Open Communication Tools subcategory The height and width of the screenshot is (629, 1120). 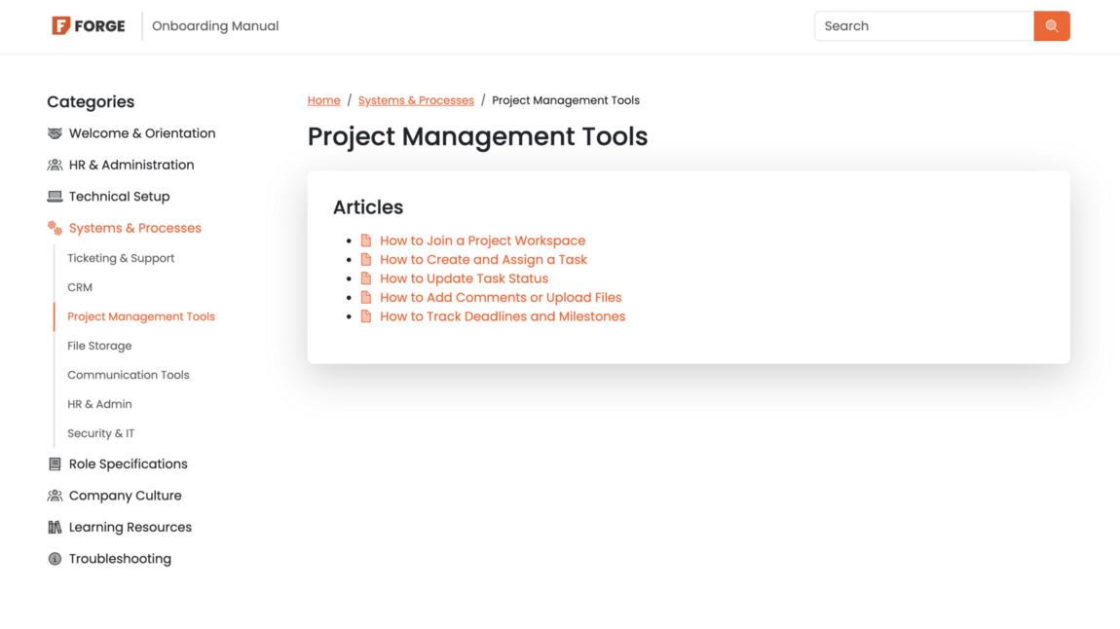pos(128,375)
